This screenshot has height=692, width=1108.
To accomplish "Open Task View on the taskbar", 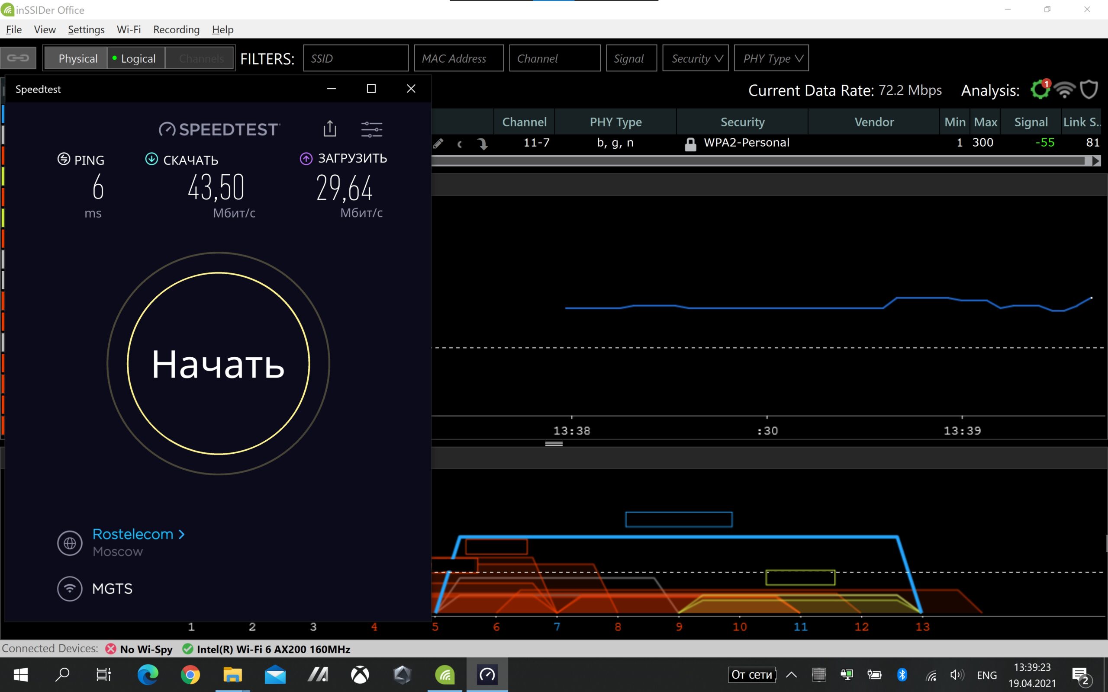I will [103, 675].
